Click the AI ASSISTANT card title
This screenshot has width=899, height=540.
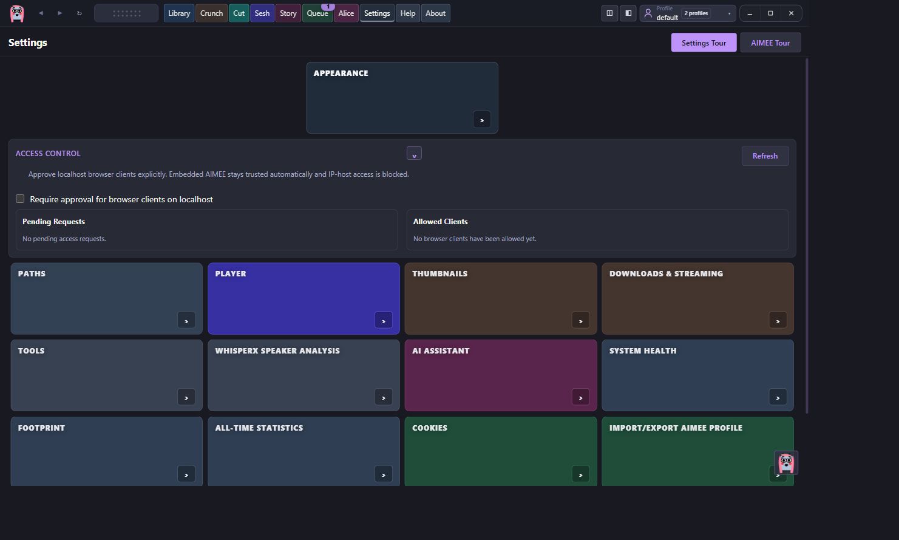[441, 350]
